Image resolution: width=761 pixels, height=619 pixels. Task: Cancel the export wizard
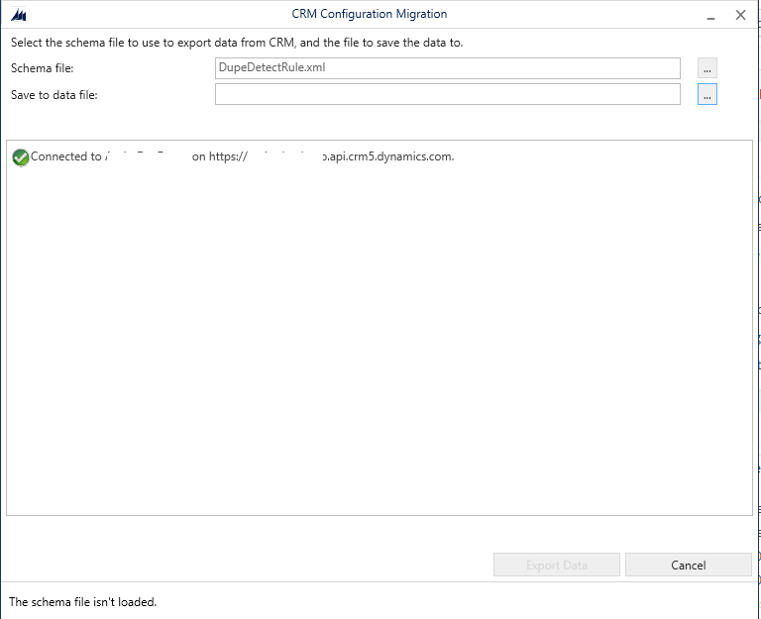(688, 566)
